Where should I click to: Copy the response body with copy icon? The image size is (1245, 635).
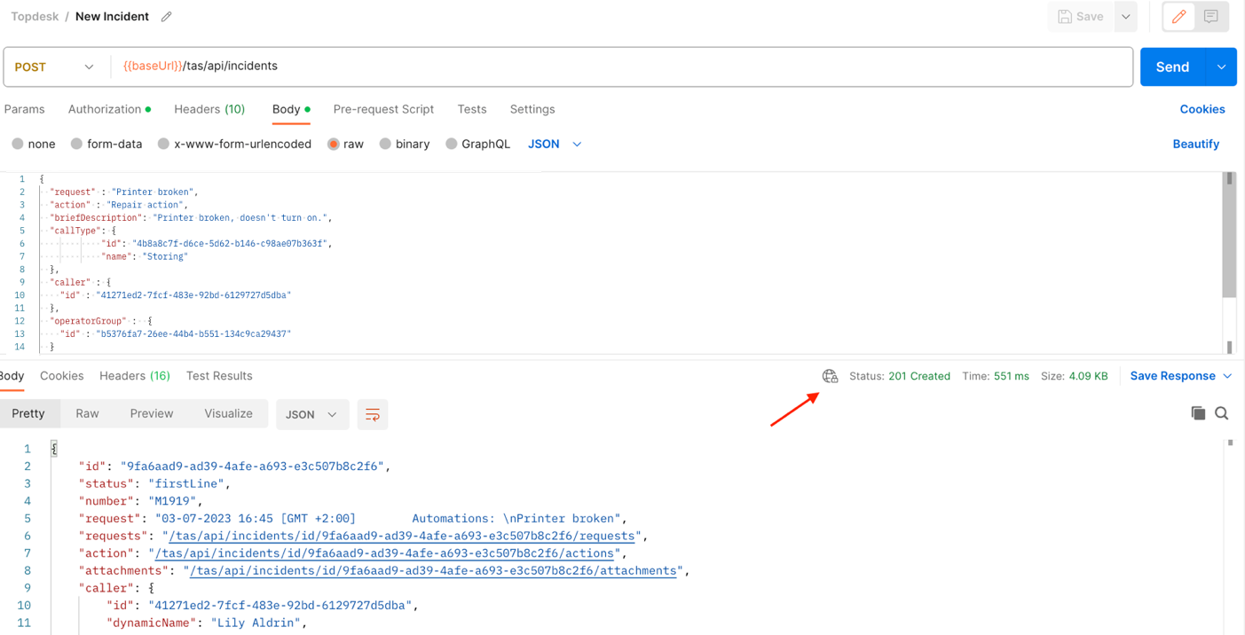tap(1198, 413)
